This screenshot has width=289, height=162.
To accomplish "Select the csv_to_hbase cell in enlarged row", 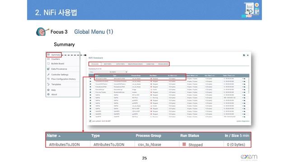I will (x=149, y=144).
